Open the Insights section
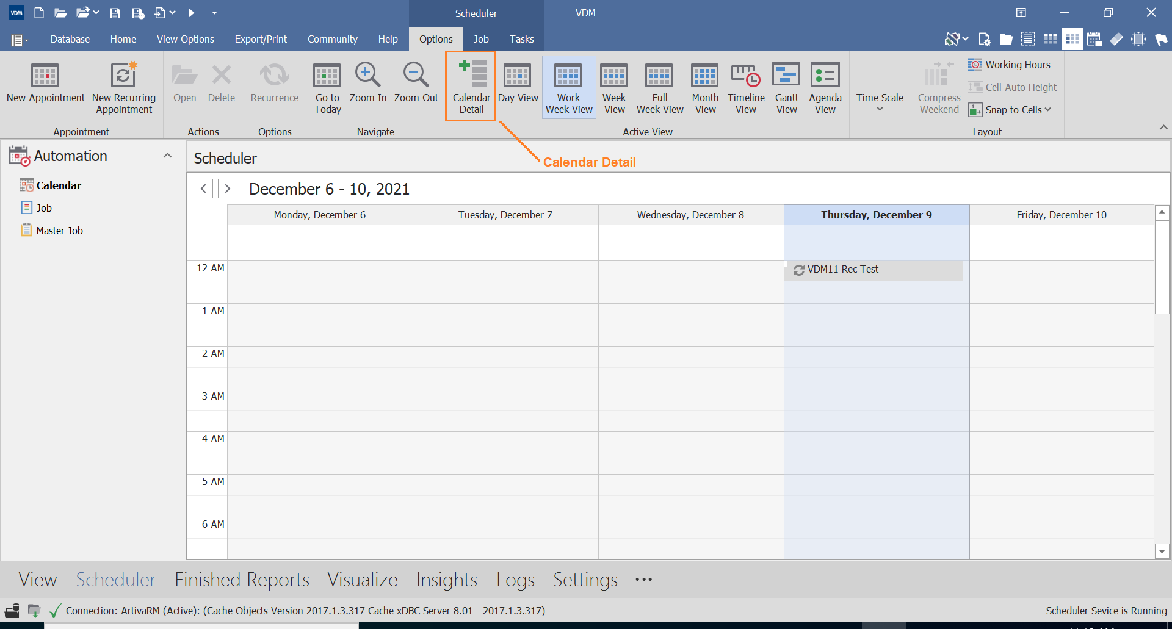The image size is (1172, 629). point(447,580)
